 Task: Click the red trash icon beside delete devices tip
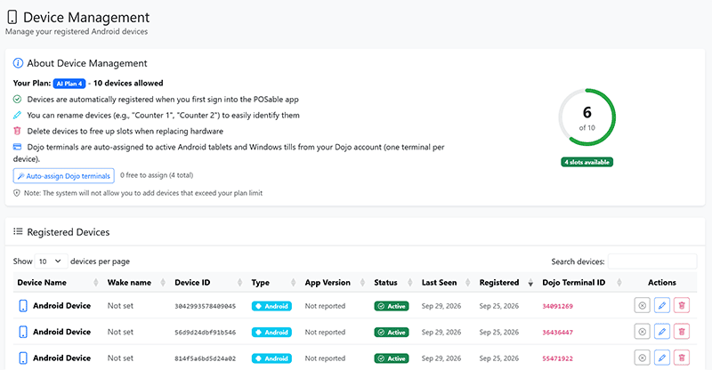tap(17, 131)
